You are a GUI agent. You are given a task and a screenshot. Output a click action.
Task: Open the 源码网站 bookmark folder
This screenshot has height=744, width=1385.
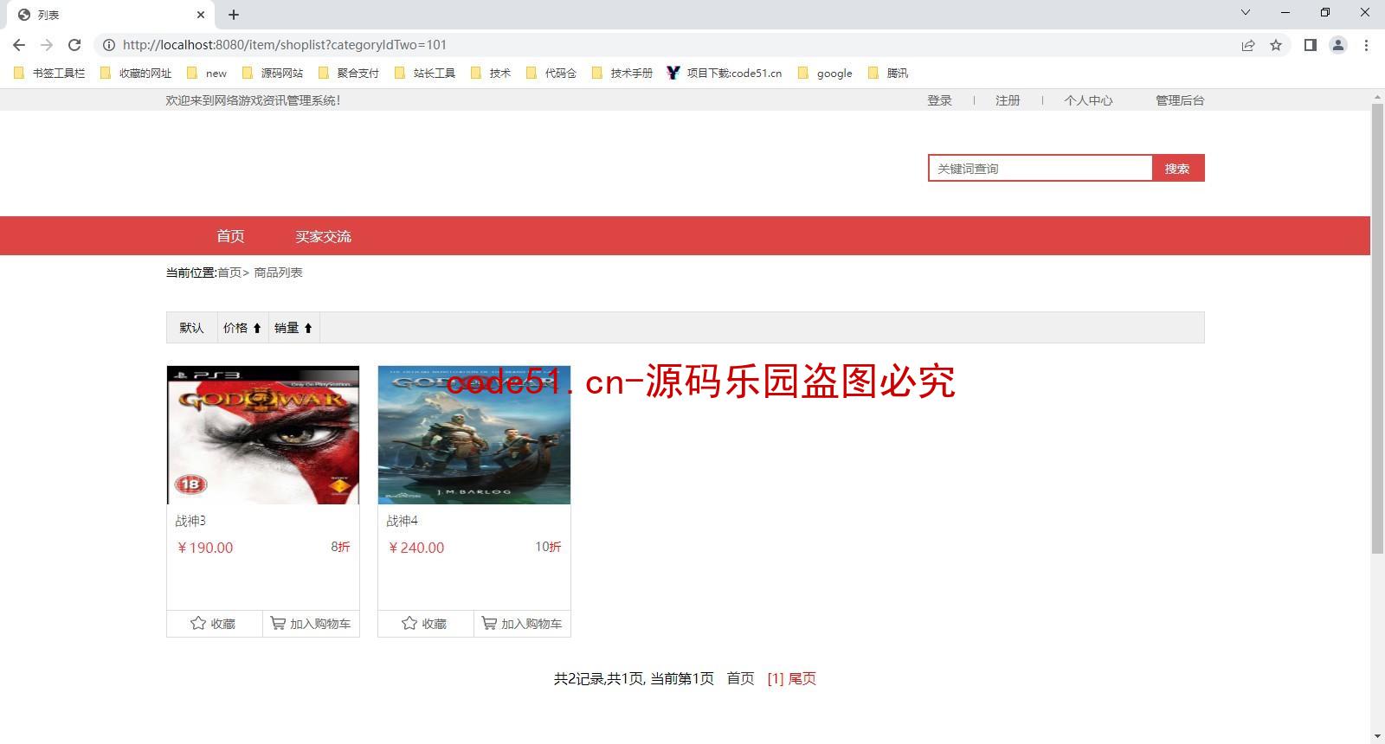pyautogui.click(x=273, y=74)
